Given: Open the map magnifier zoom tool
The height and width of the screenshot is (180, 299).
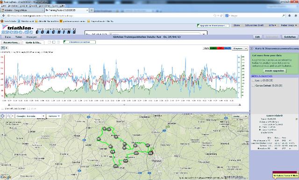Looking at the screenshot, I should click(x=8, y=116).
